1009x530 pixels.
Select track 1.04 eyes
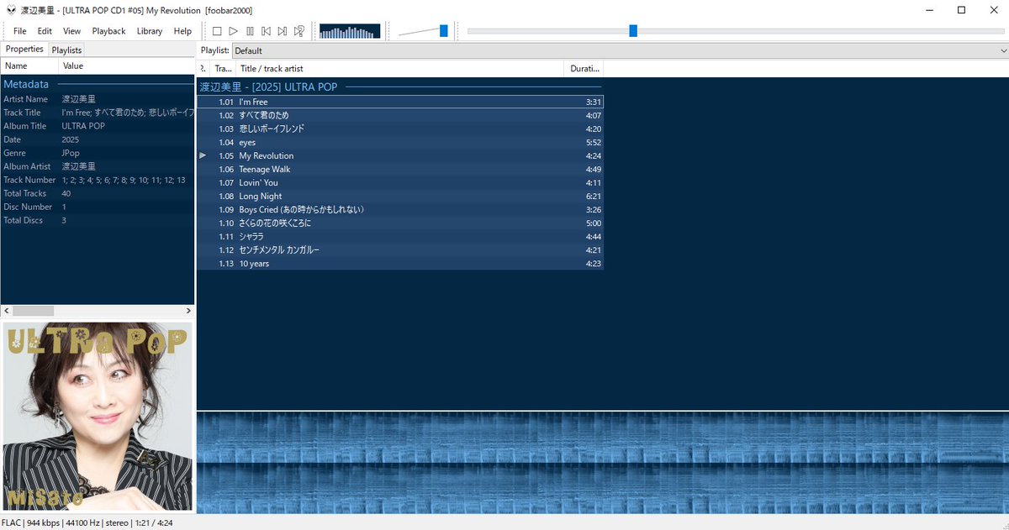400,142
